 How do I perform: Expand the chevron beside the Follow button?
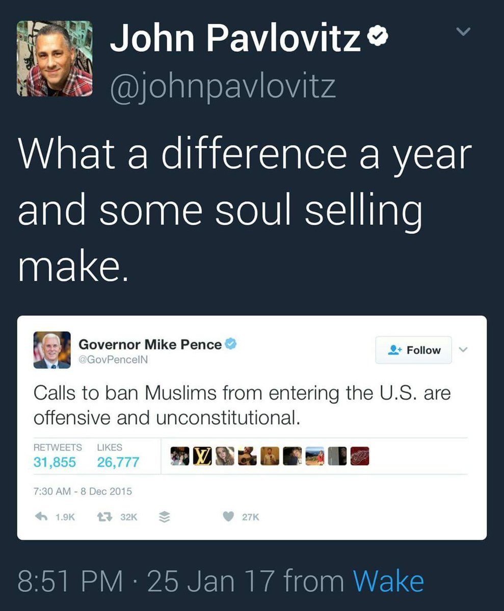click(x=462, y=350)
